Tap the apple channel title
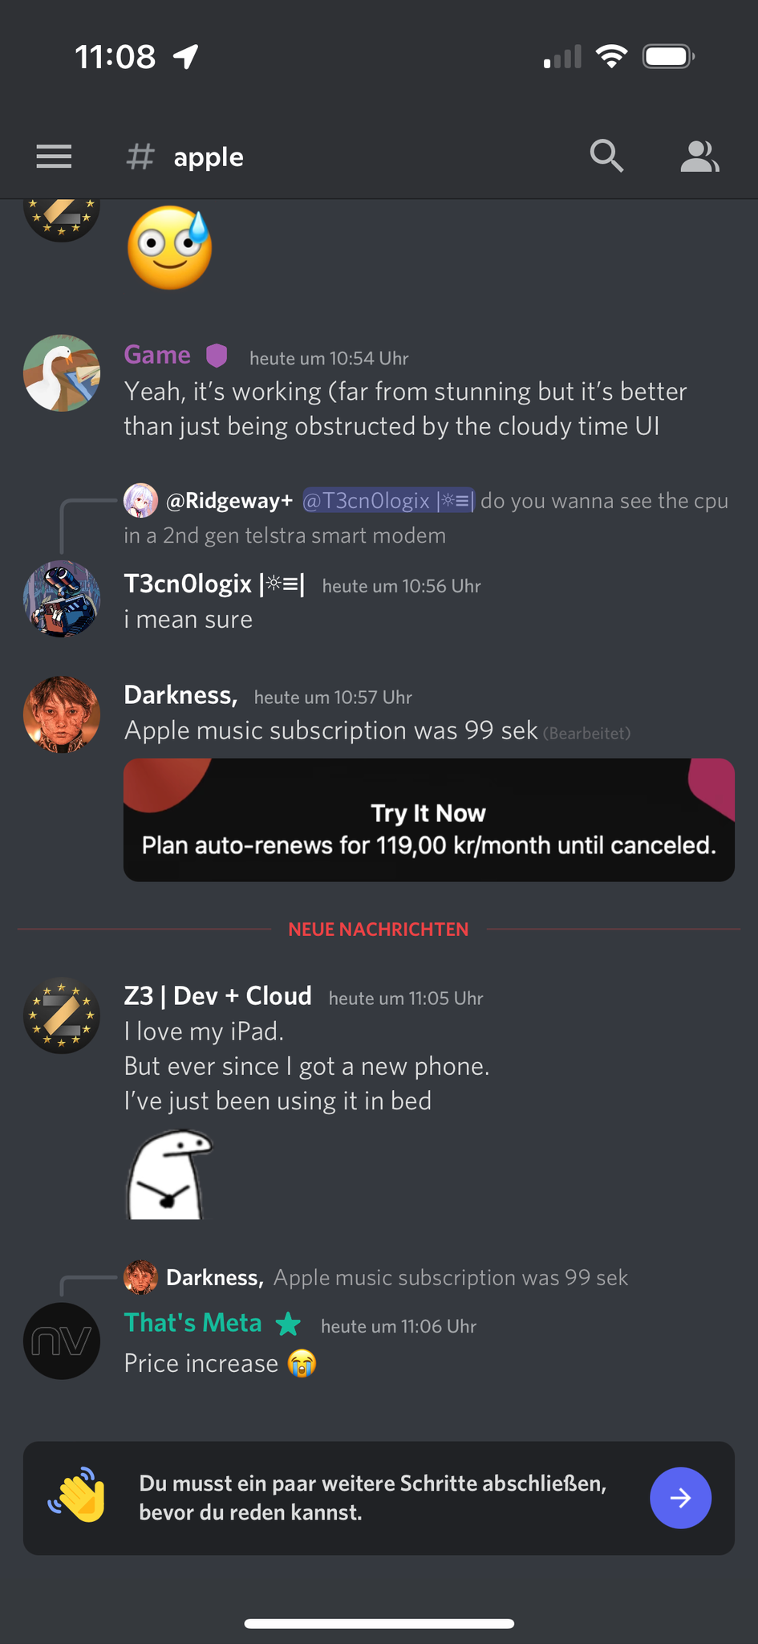The image size is (758, 1644). [209, 157]
